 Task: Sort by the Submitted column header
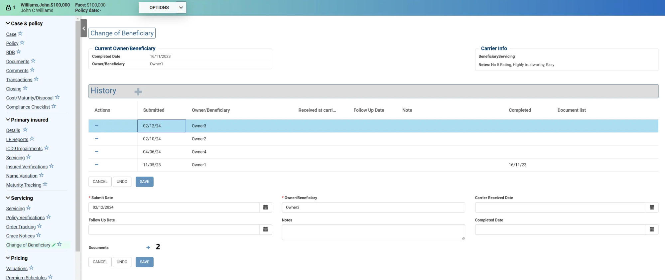pyautogui.click(x=154, y=110)
